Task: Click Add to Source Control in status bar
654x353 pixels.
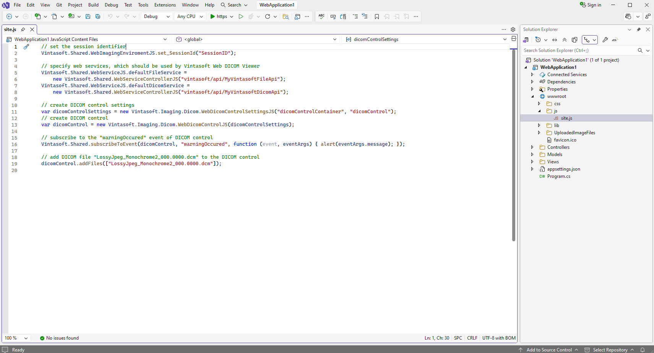Action: coord(549,350)
